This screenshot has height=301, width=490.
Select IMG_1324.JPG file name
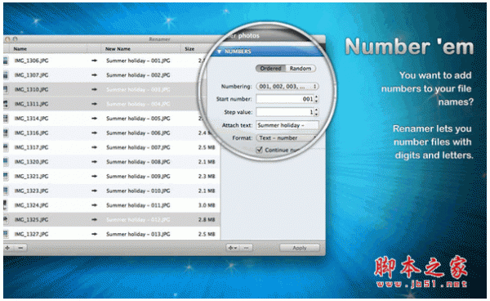(x=31, y=205)
